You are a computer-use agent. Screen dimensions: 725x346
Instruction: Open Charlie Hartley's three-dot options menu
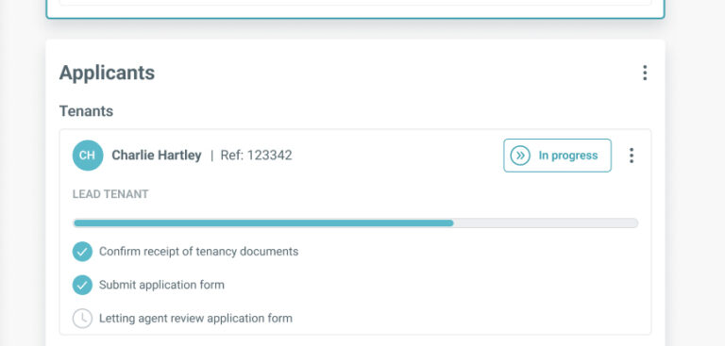(x=632, y=156)
